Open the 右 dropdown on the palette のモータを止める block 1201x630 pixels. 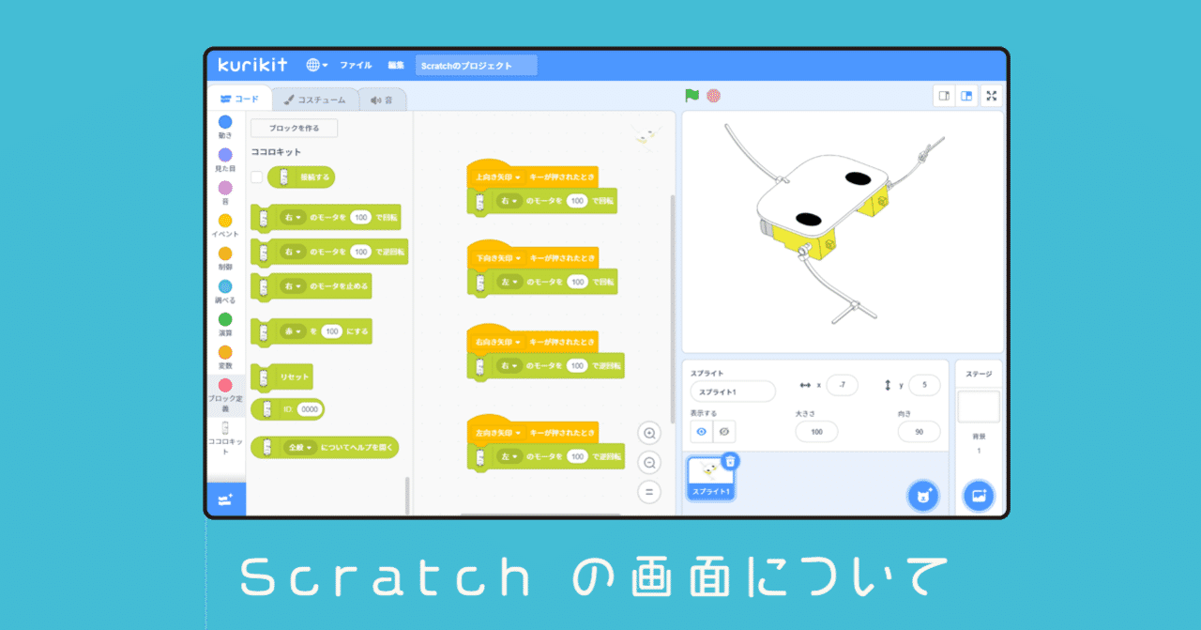click(295, 286)
